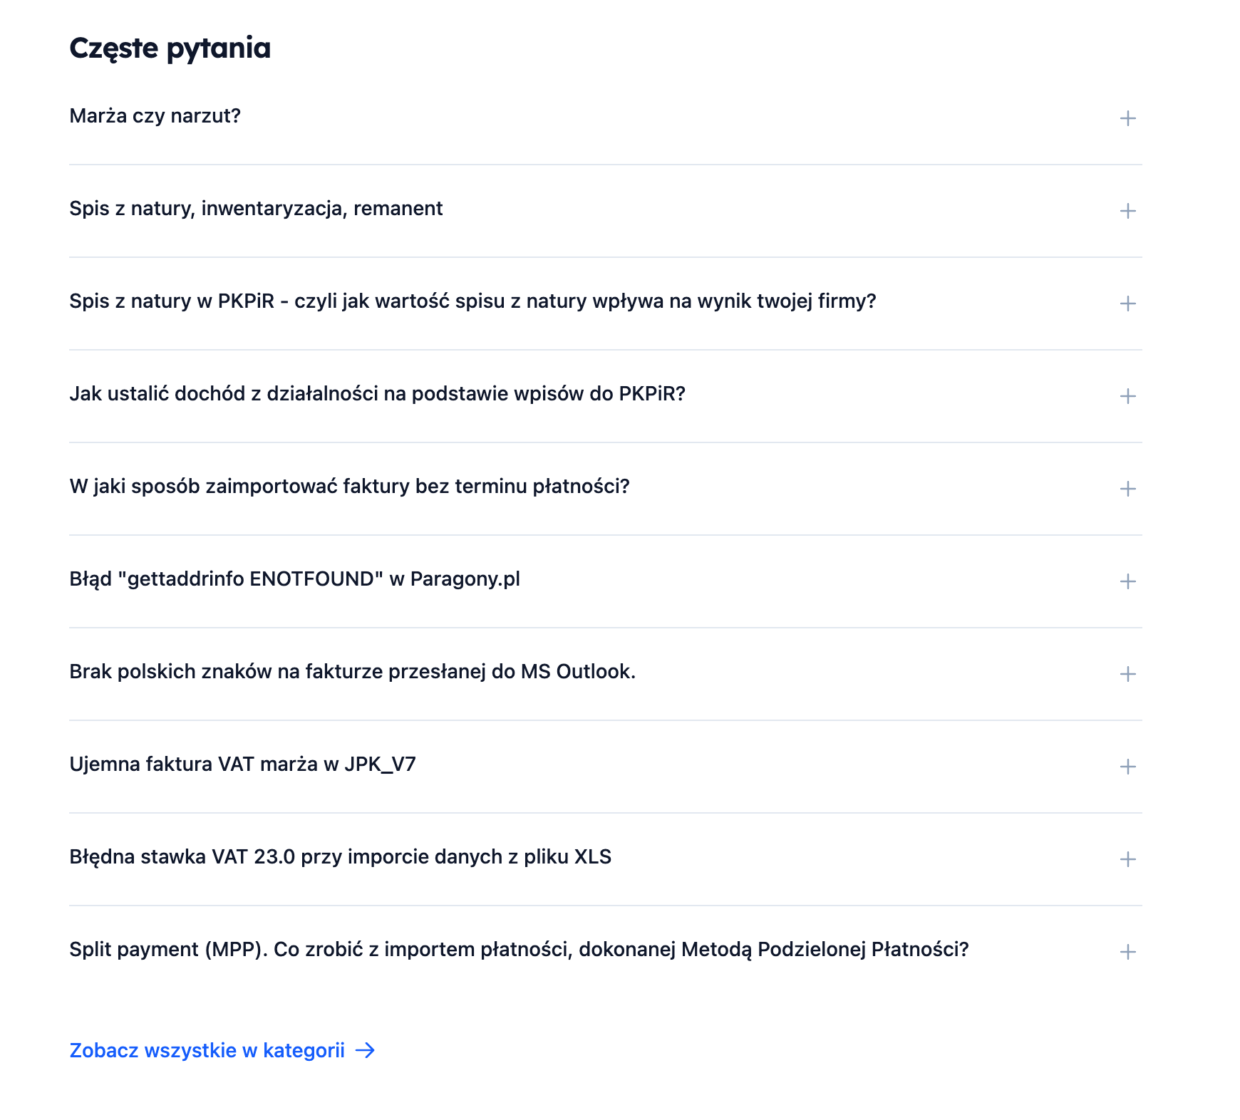
Task: Select the "Marża czy narzut?" question text
Action: pyautogui.click(x=156, y=116)
